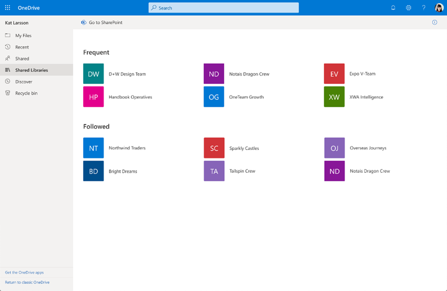Select Shared in the left navigation
This screenshot has width=447, height=291.
(x=22, y=58)
